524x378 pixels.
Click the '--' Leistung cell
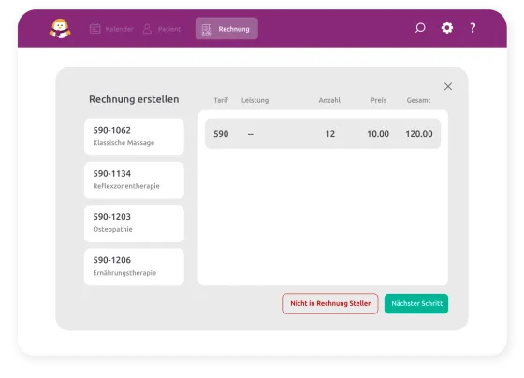point(251,134)
